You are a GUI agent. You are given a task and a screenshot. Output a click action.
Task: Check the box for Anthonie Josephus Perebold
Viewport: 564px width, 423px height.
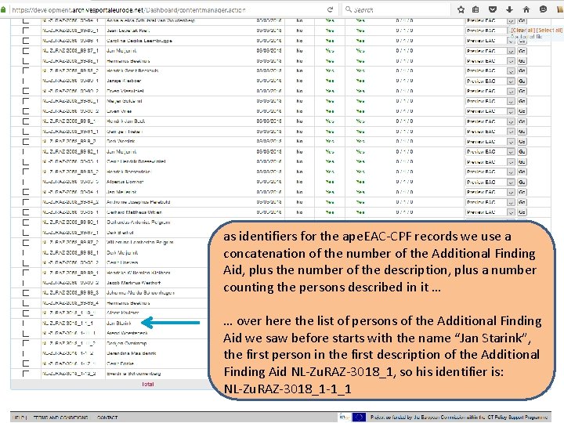click(x=26, y=202)
